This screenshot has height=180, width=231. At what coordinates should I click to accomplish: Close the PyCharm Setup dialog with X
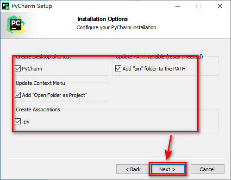pos(220,6)
